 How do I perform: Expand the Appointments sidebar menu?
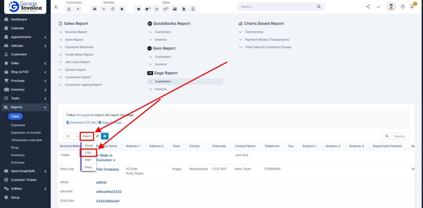25,37
